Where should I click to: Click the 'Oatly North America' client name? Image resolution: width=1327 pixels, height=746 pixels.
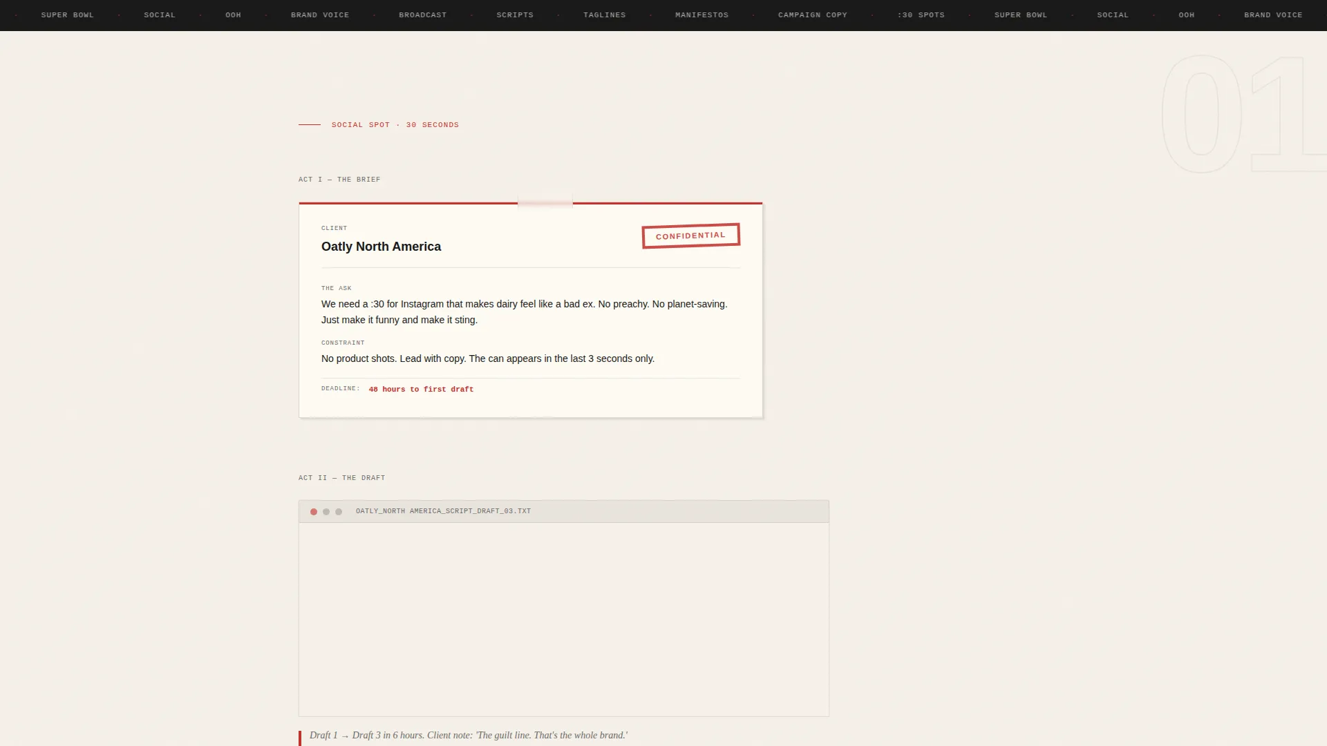pyautogui.click(x=381, y=247)
